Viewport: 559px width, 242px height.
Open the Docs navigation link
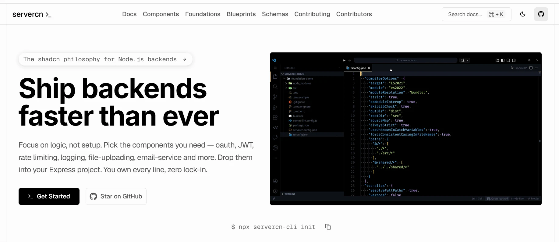point(129,14)
